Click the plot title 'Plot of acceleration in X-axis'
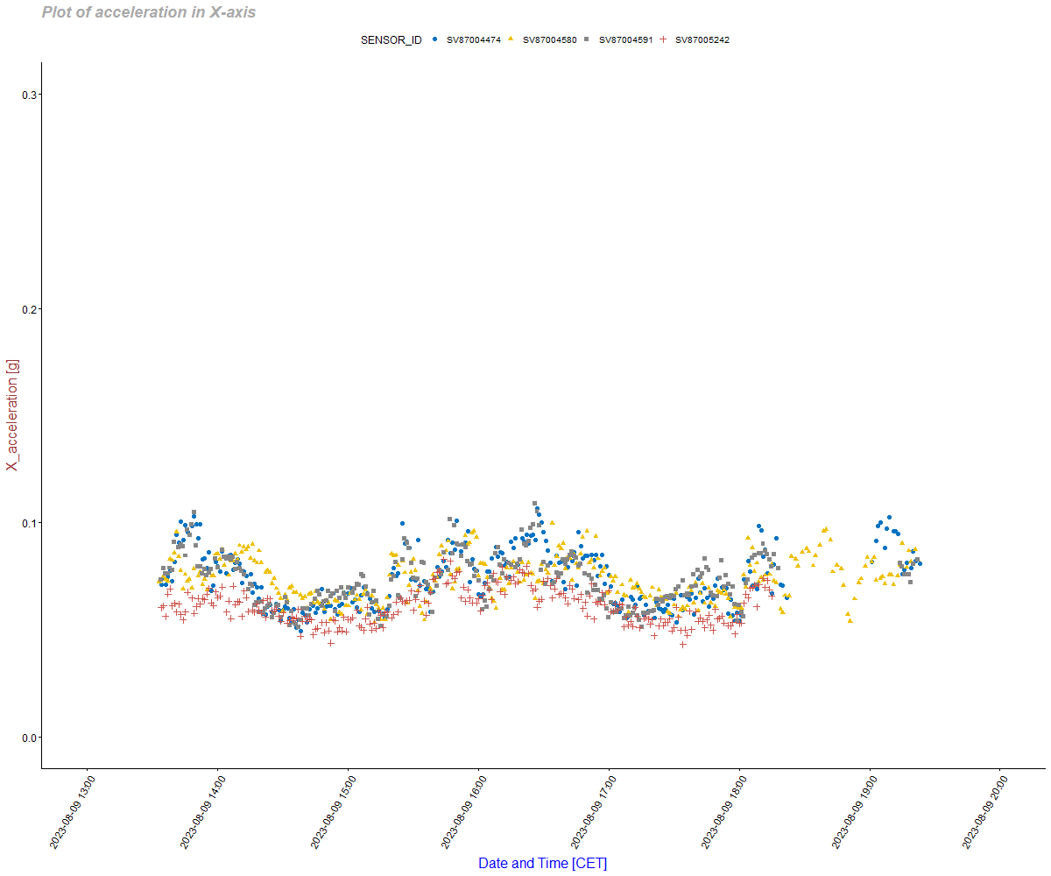1051x876 pixels. pos(149,13)
